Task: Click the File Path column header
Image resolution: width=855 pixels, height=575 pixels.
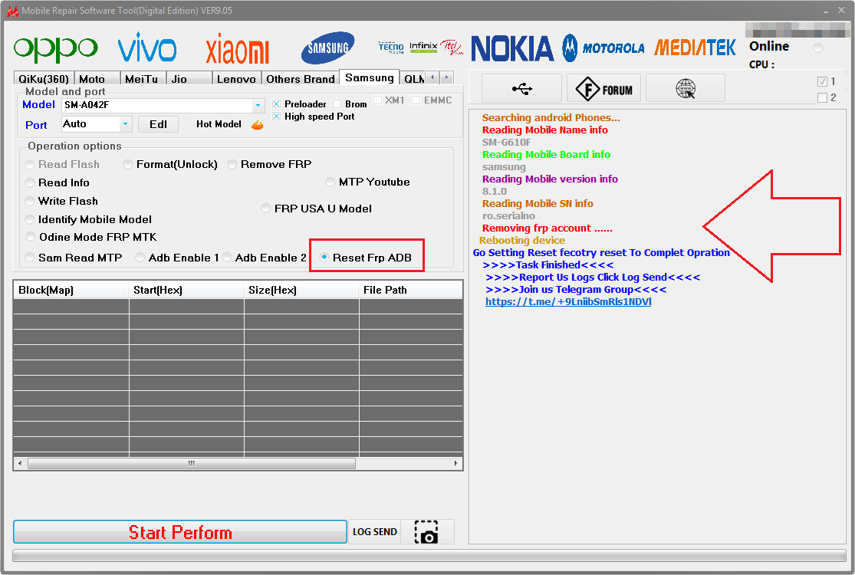Action: (x=410, y=290)
